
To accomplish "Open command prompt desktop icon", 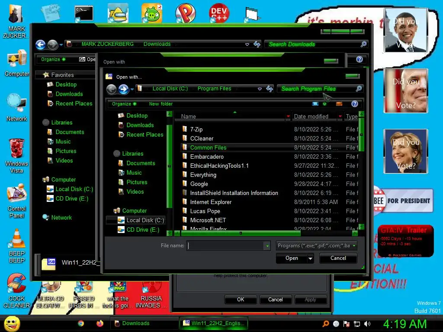I will [x=84, y=13].
